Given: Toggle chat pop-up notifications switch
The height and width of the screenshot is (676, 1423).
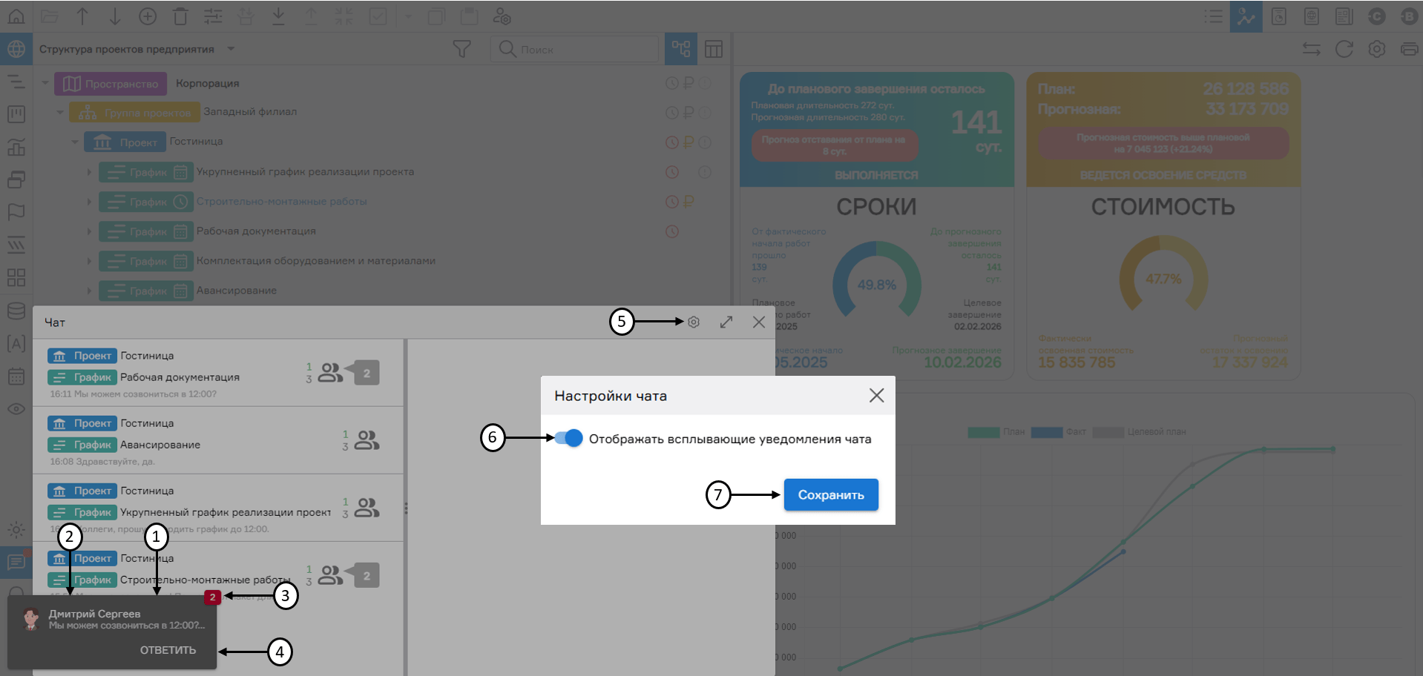Looking at the screenshot, I should (x=568, y=438).
